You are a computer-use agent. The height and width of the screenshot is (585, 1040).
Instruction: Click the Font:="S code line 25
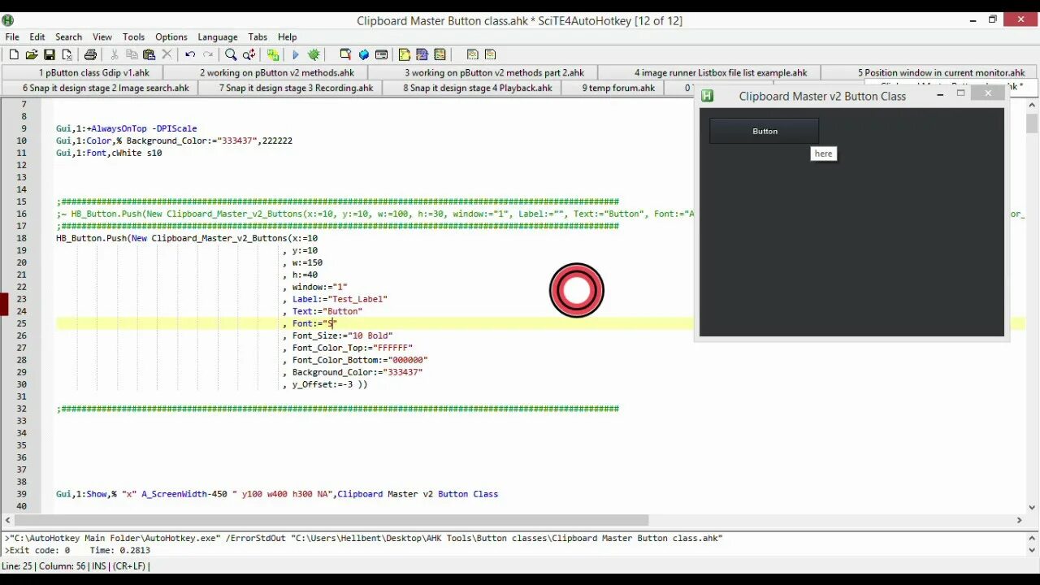[x=314, y=323]
